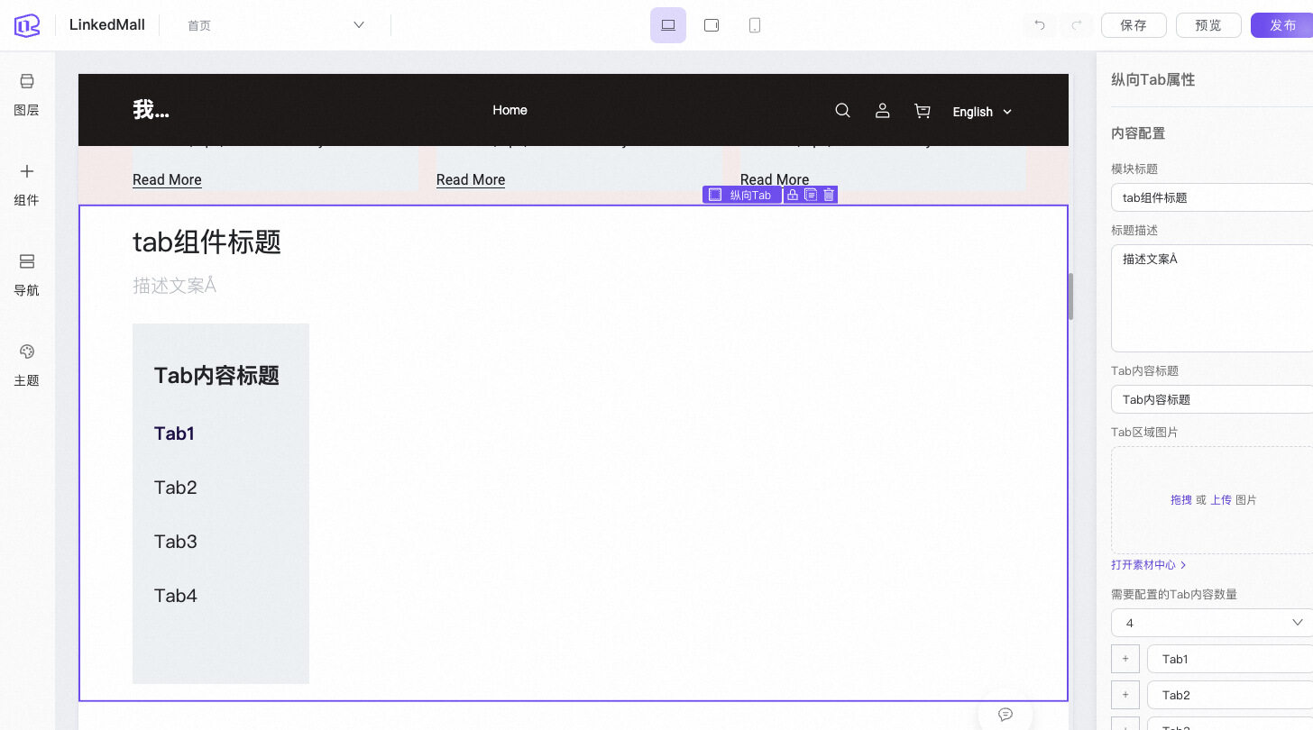Select Tab2 in the vertical tab list

pyautogui.click(x=175, y=488)
